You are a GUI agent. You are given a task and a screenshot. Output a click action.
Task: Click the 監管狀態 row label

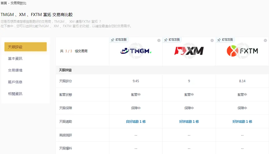65,94
